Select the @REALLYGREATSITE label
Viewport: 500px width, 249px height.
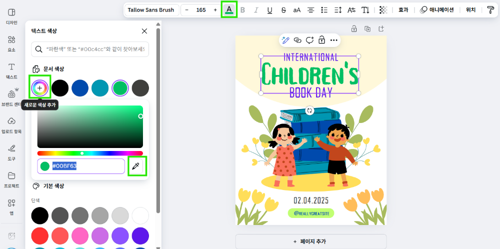(x=311, y=213)
